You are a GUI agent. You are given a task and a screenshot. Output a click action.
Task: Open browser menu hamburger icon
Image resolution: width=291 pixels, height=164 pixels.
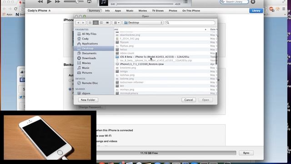[x=284, y=9]
